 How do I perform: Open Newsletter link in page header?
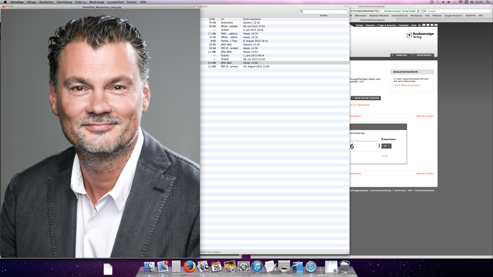click(x=404, y=25)
